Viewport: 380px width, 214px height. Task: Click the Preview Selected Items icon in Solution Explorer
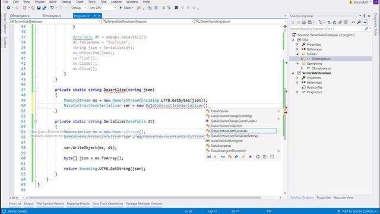coord(365,23)
